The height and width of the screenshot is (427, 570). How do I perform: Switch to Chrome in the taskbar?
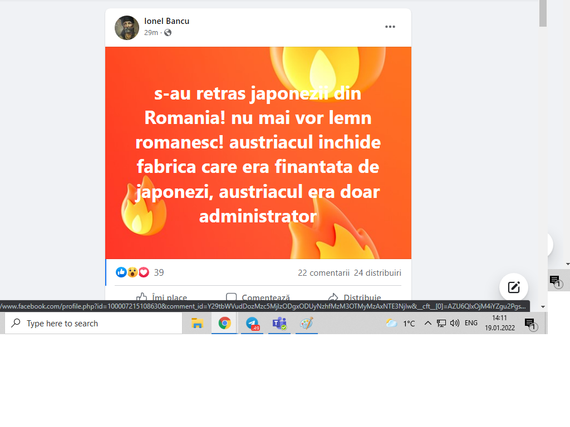click(225, 323)
